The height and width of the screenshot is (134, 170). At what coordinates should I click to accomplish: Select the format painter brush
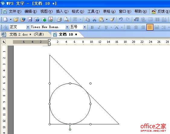point(112,20)
